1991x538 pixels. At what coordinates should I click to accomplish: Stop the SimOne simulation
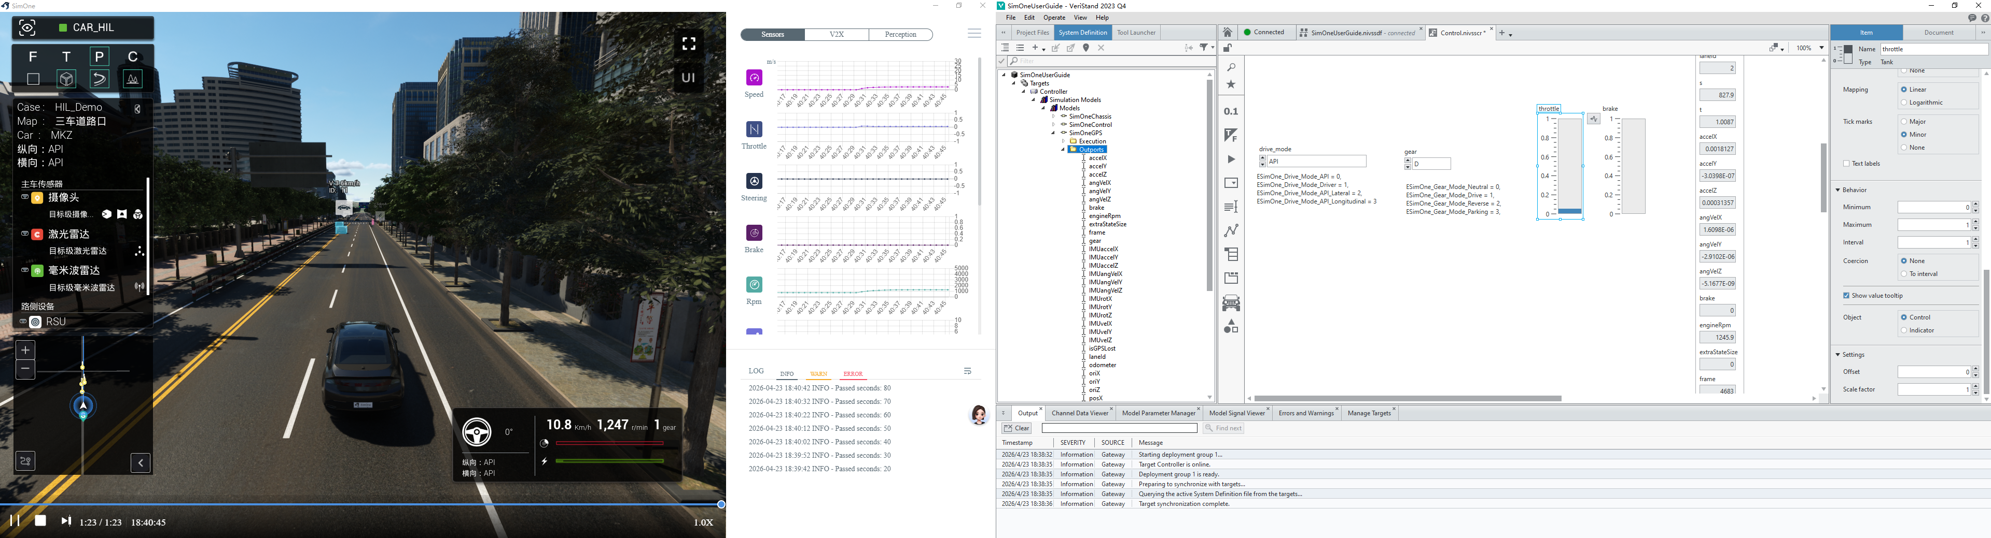40,521
